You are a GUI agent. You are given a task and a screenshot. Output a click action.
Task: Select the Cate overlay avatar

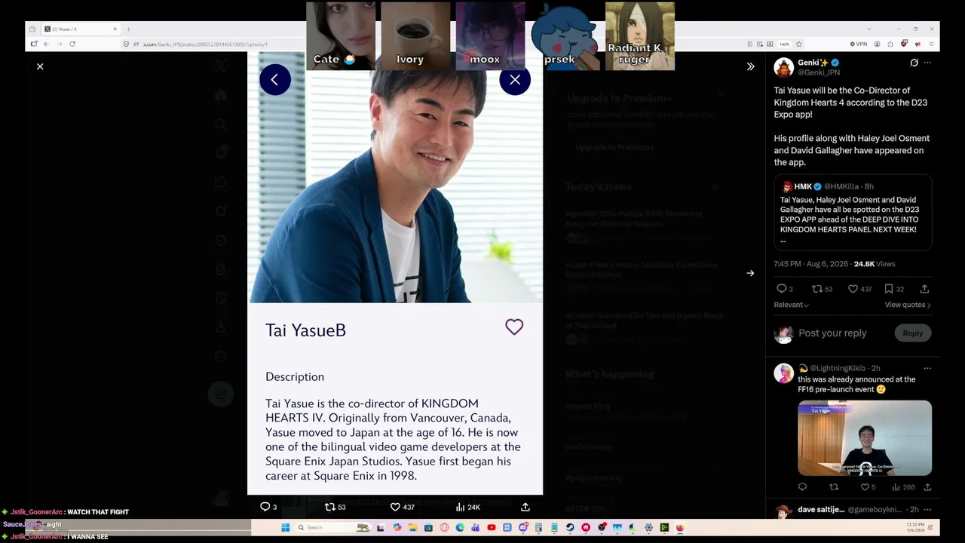click(x=341, y=35)
